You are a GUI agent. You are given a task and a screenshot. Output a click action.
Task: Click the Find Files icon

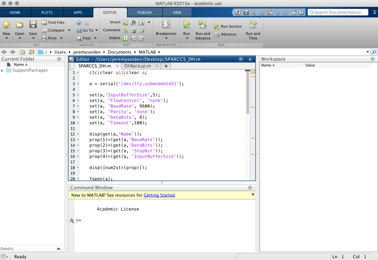click(44, 22)
